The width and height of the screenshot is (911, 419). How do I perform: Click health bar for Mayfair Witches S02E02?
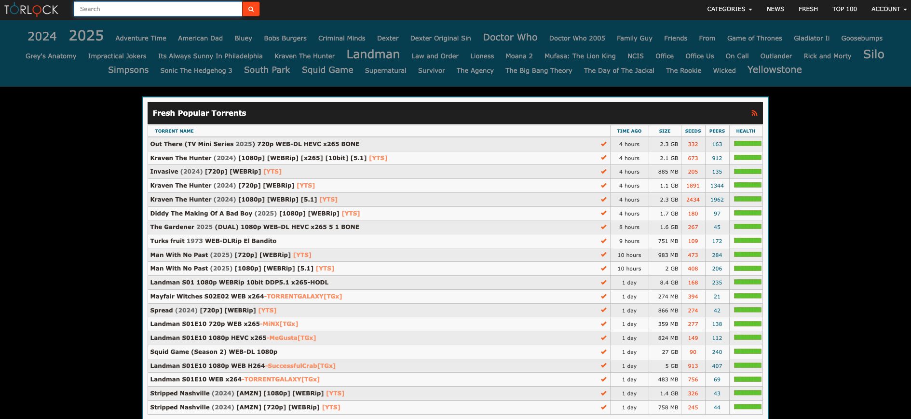click(x=747, y=296)
